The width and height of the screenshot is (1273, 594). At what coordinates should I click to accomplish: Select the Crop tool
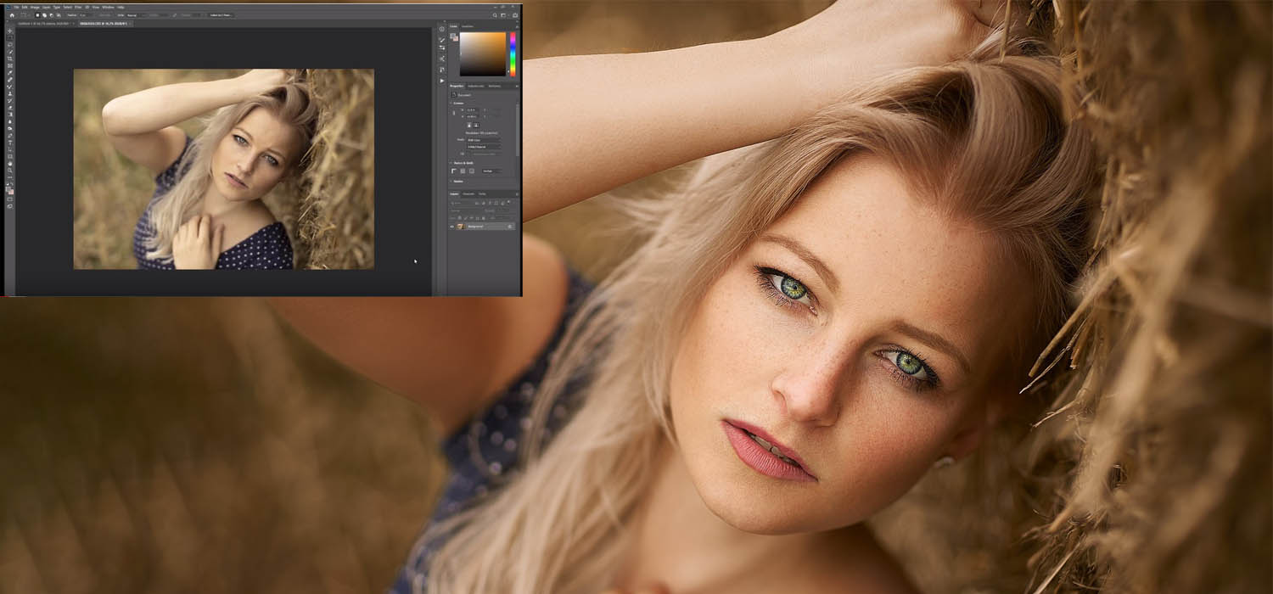pos(10,59)
